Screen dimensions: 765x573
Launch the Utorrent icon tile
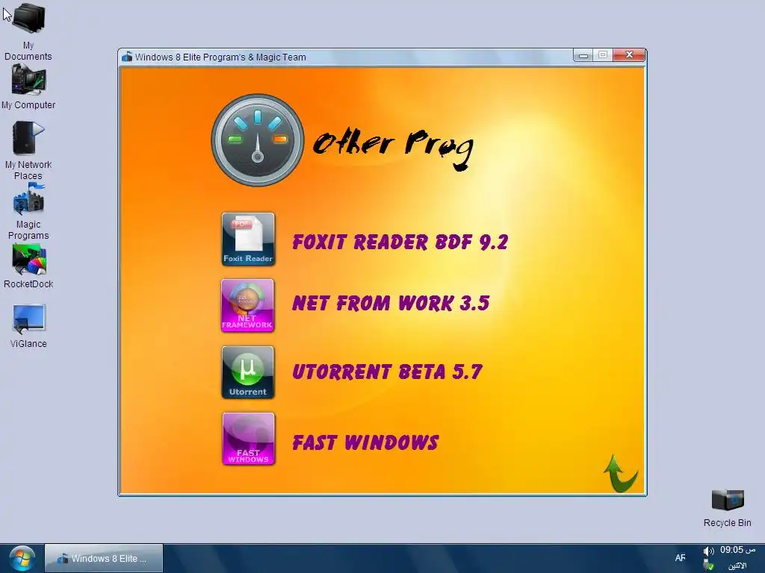[x=248, y=372]
